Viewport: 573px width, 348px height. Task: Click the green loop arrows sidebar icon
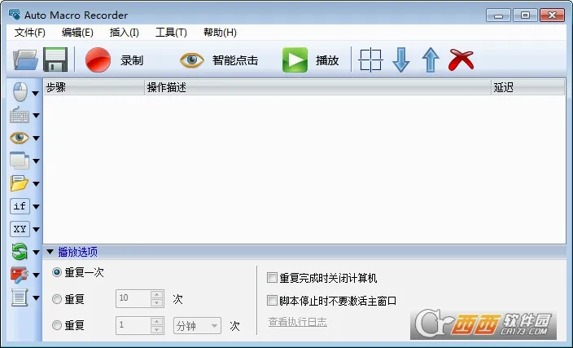click(20, 252)
